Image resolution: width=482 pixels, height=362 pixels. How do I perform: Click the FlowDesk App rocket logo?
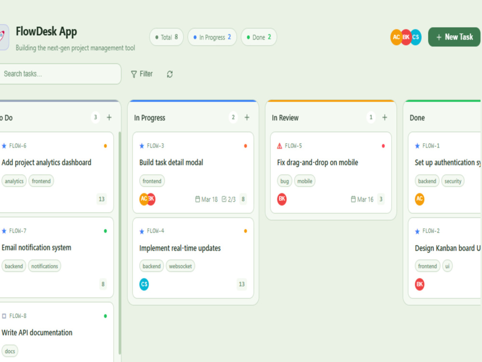4,37
